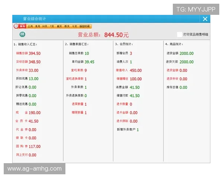
Task: Click the 堂吃单数 9 entry
Action: [79, 70]
